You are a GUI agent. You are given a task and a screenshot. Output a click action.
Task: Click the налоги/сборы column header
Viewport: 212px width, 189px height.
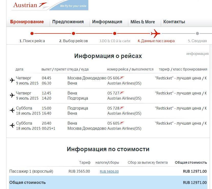[107, 162]
